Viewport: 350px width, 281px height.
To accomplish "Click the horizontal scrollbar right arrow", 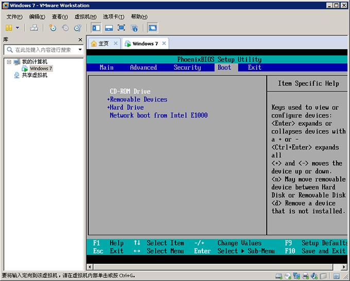I will pyautogui.click(x=344, y=267).
